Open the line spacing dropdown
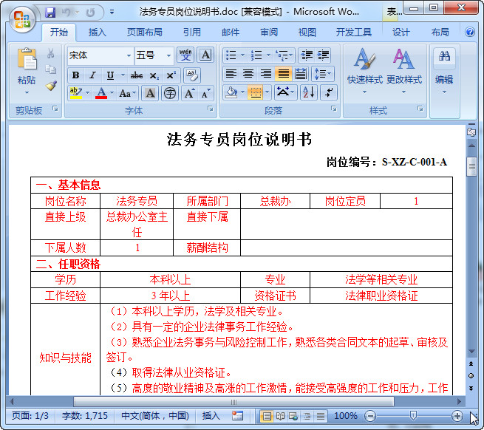 (x=322, y=74)
